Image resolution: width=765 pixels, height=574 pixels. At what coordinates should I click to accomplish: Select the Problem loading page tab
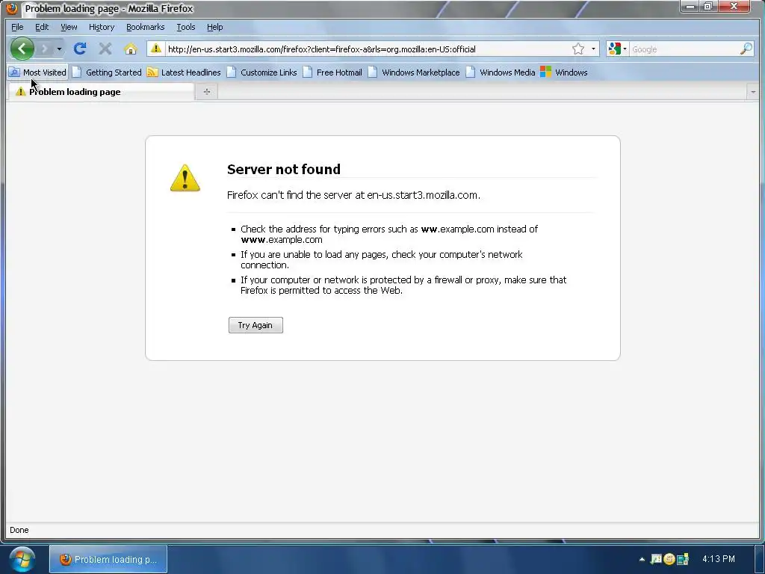[101, 92]
